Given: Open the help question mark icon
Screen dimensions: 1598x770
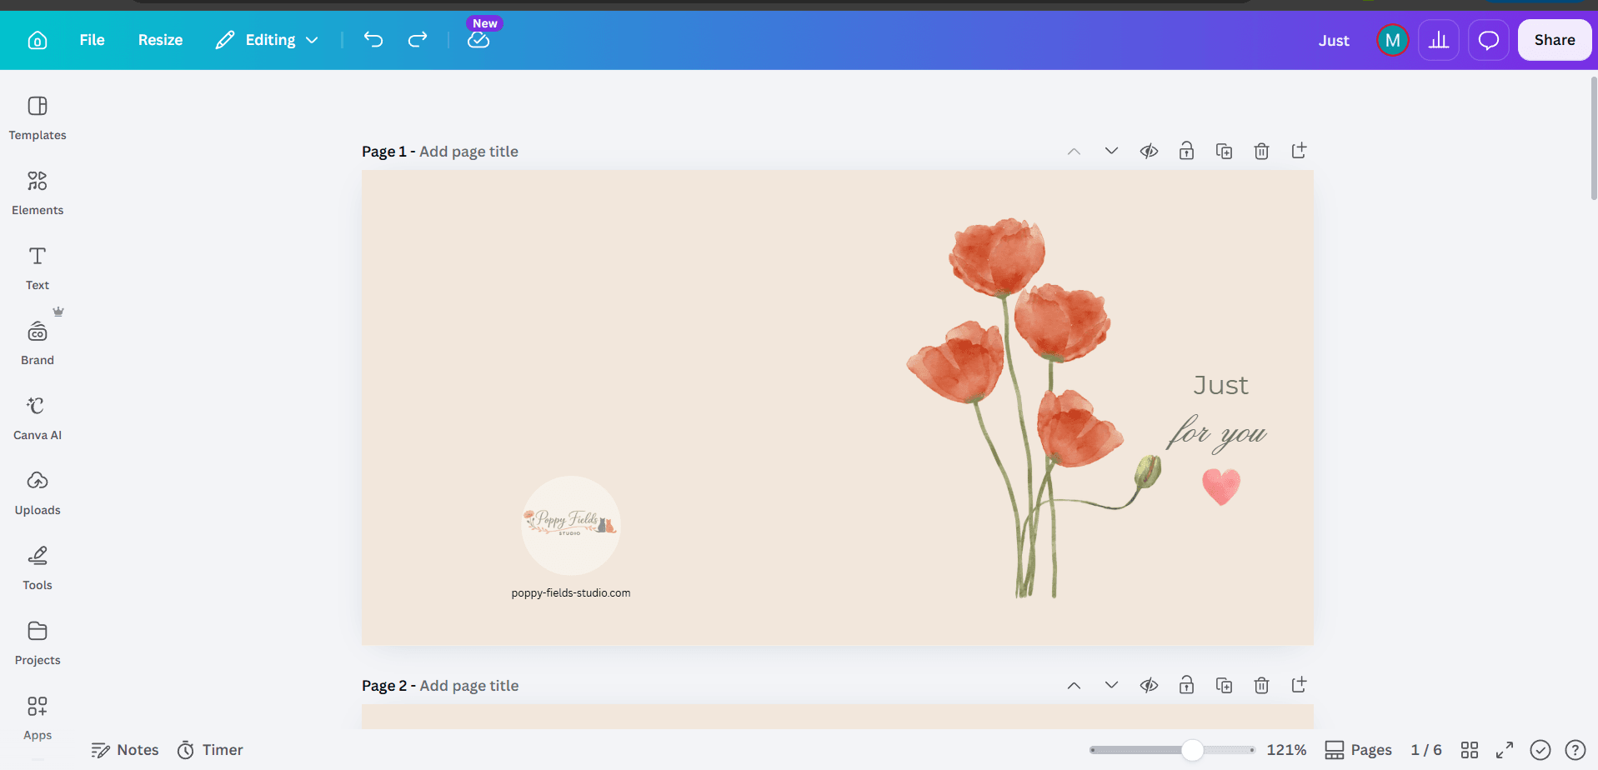Looking at the screenshot, I should [1575, 750].
